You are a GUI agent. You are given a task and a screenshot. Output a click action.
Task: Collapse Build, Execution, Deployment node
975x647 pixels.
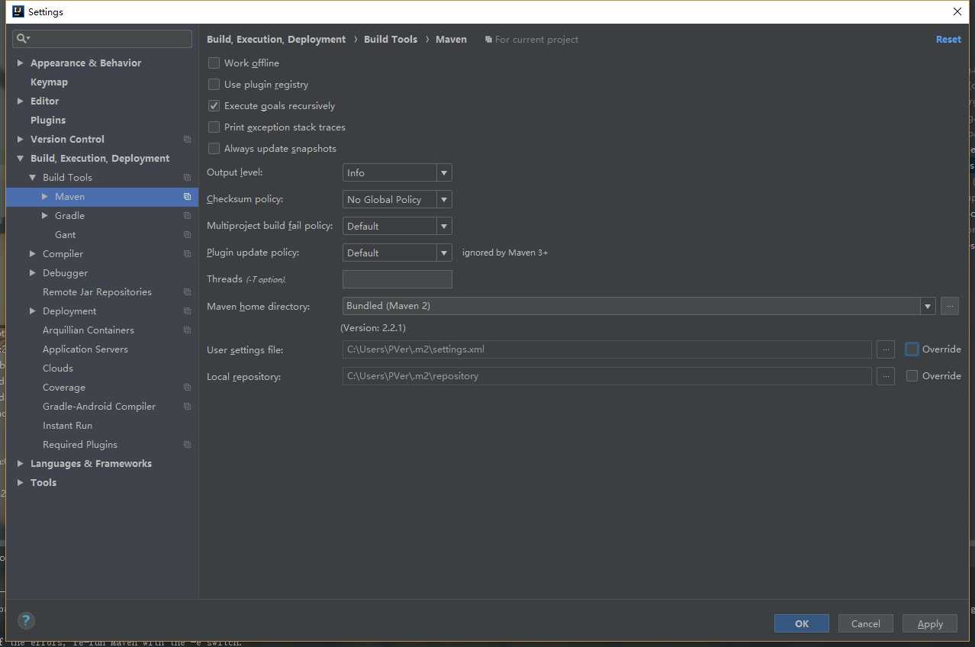pos(21,158)
